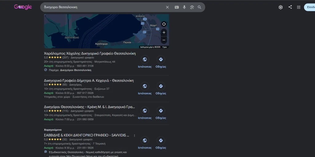Click the Ιστότοπος label under Χάχαλης listing
The image size is (315, 157).
145,67
